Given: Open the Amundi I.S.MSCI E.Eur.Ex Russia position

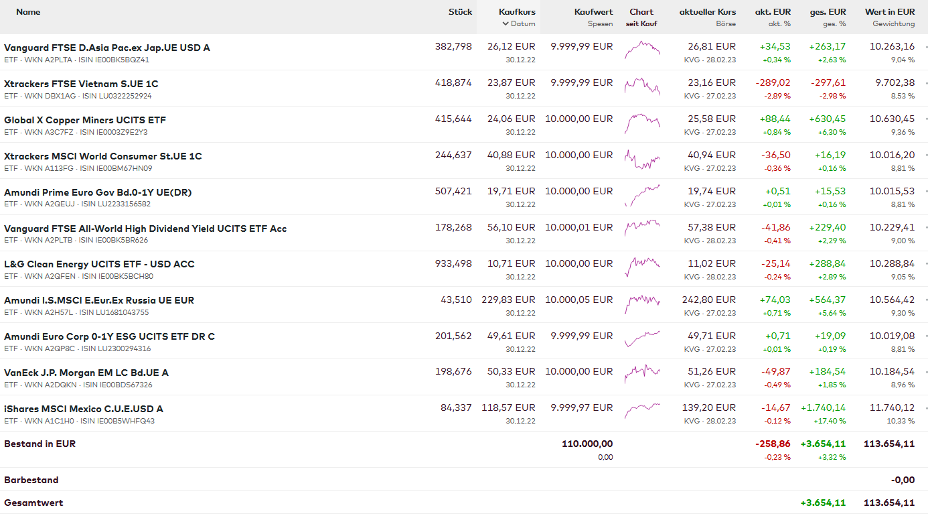Looking at the screenshot, I should click(x=99, y=300).
